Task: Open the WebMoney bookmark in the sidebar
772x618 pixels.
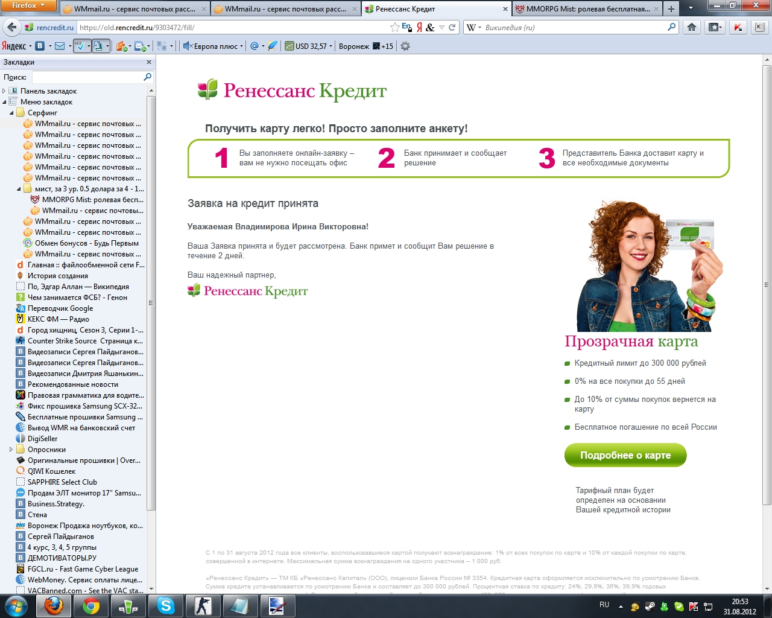Action: tap(80, 580)
